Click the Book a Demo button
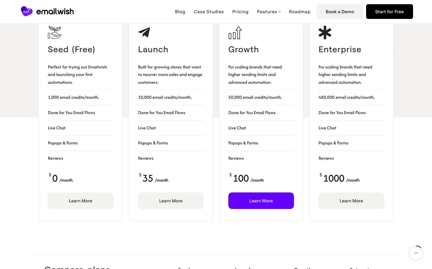The height and width of the screenshot is (269, 432). [x=340, y=12]
